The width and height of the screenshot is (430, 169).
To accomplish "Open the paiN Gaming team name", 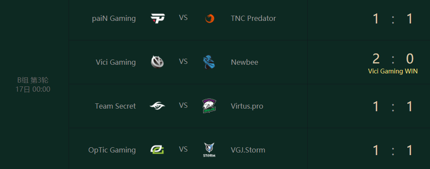I will (114, 18).
